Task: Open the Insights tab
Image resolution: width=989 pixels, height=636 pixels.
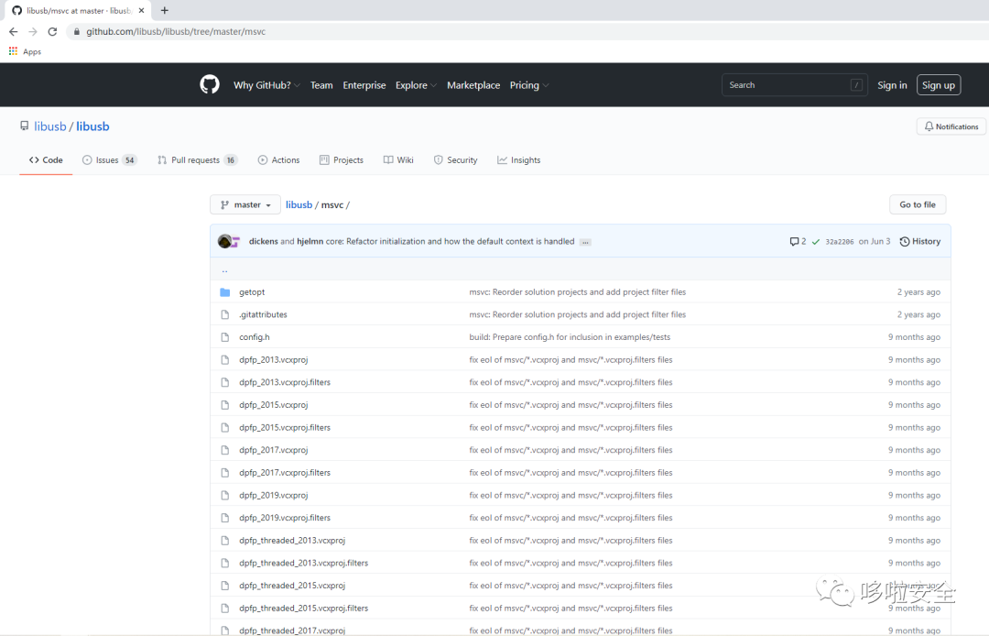Action: point(518,160)
